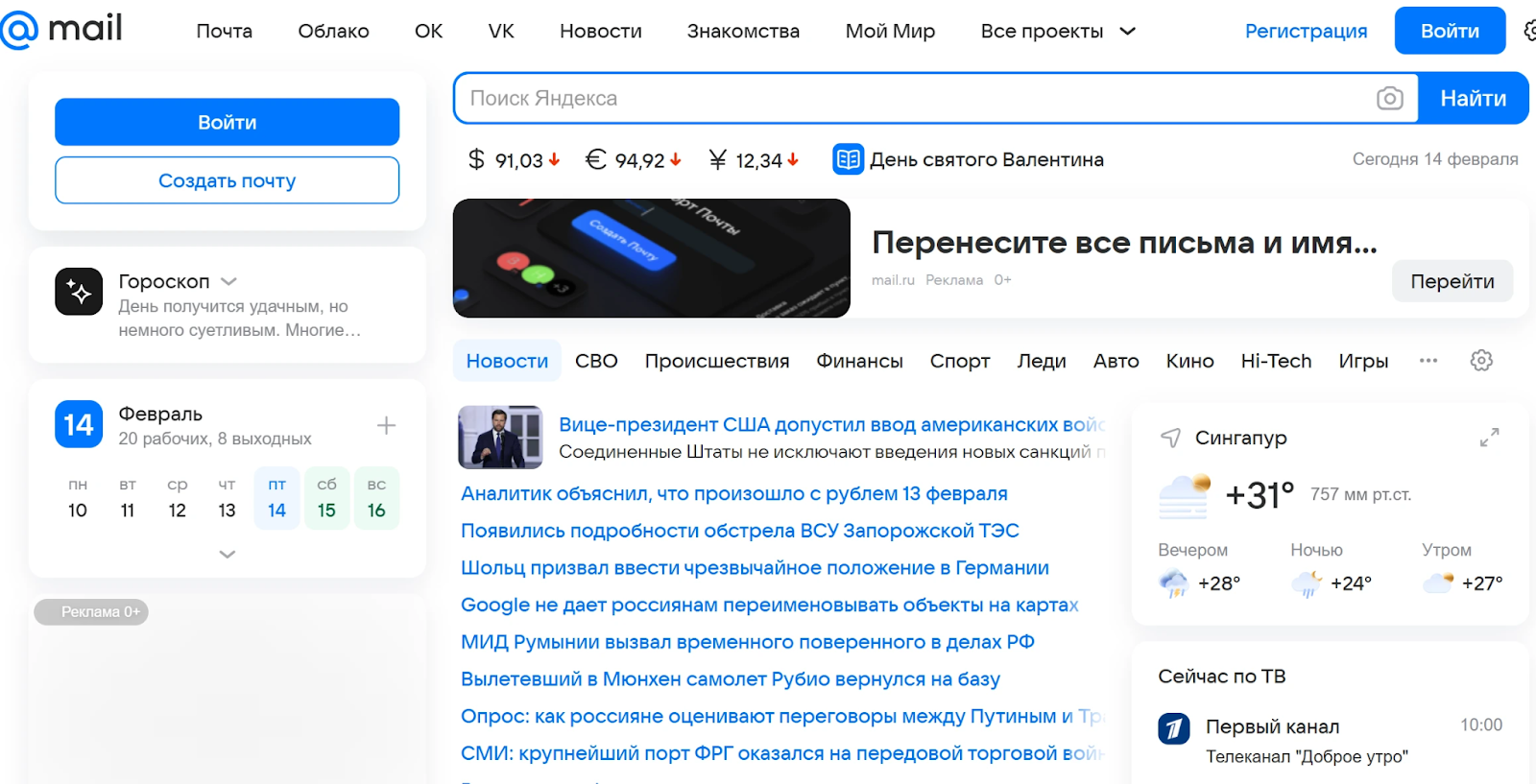Click the Сингапур weather location
The image size is (1536, 784).
tap(1240, 438)
